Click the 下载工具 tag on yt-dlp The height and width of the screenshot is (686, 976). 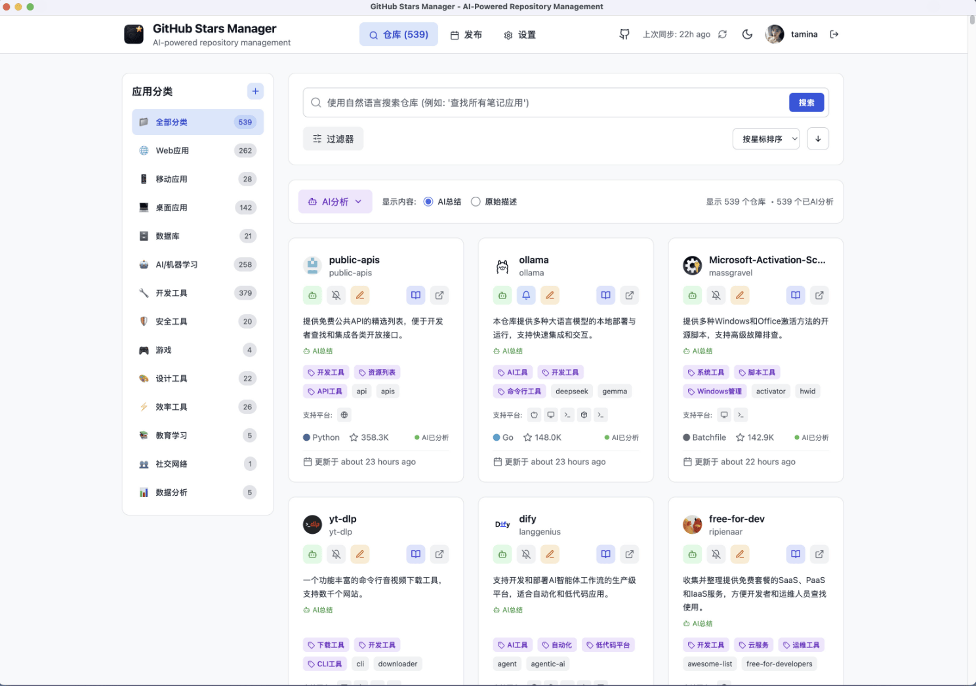click(326, 645)
